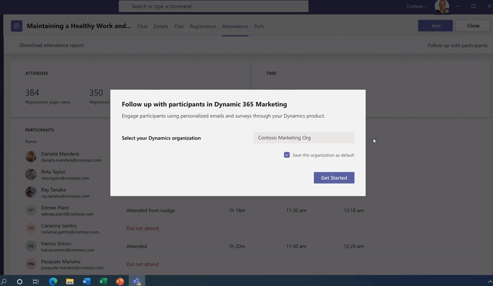Open PowerPoint from the taskbar
Image resolution: width=493 pixels, height=286 pixels.
[x=120, y=281]
